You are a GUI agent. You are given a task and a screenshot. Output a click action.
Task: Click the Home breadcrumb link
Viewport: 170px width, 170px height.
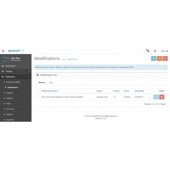tap(64, 59)
